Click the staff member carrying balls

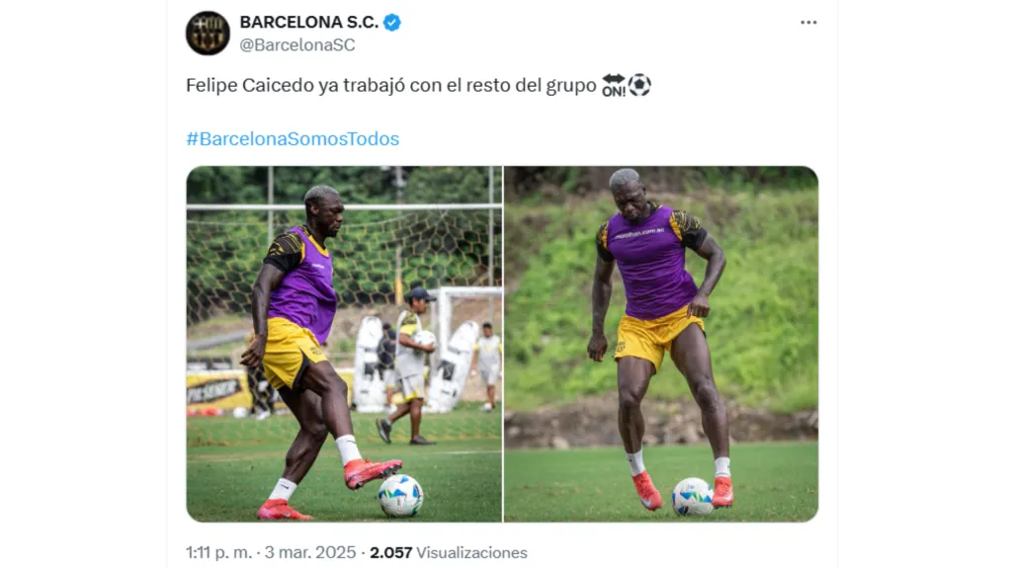pyautogui.click(x=410, y=366)
